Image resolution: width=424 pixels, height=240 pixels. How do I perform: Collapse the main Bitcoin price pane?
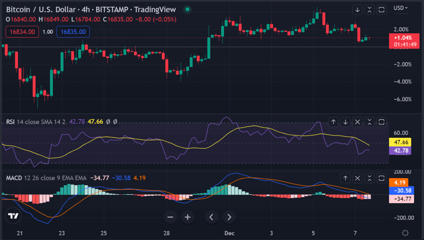pyautogui.click(x=370, y=10)
